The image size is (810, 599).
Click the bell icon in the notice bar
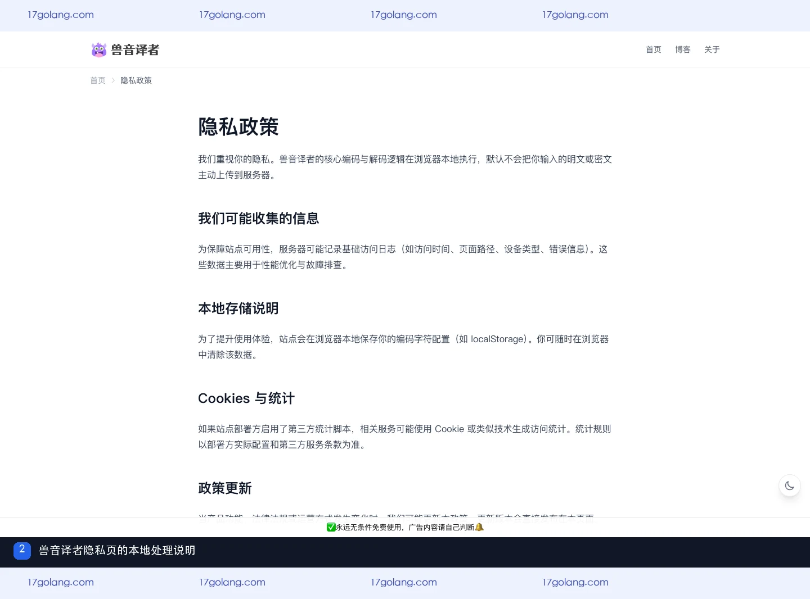tap(479, 527)
